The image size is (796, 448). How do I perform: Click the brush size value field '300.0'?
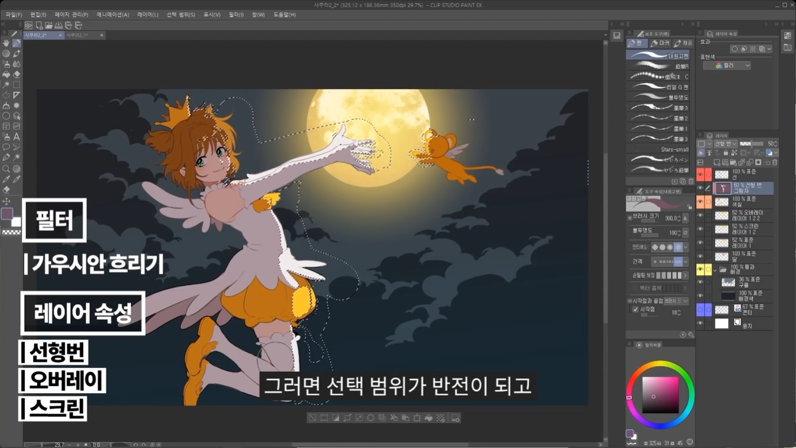coord(672,218)
